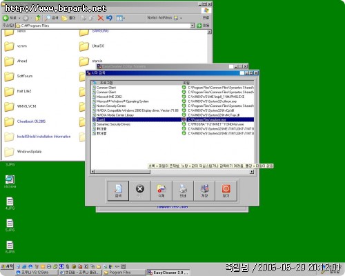Click the list scrollbar right arrow
345x276 pixels.
tap(252, 172)
